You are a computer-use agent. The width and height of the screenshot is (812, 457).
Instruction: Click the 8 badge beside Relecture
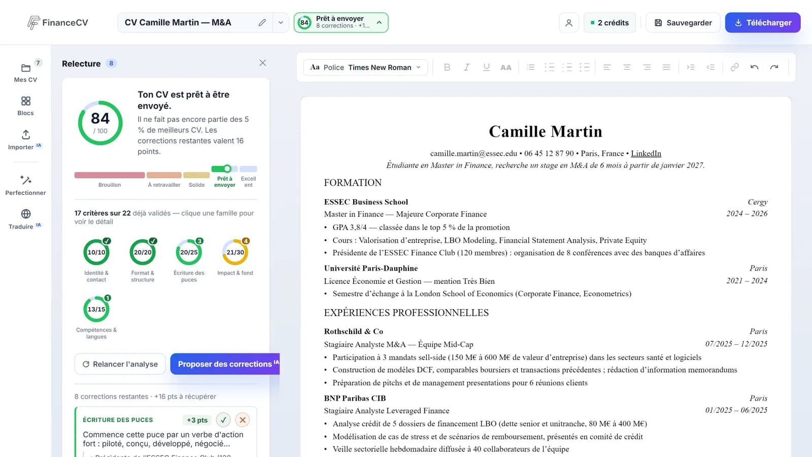pos(111,63)
